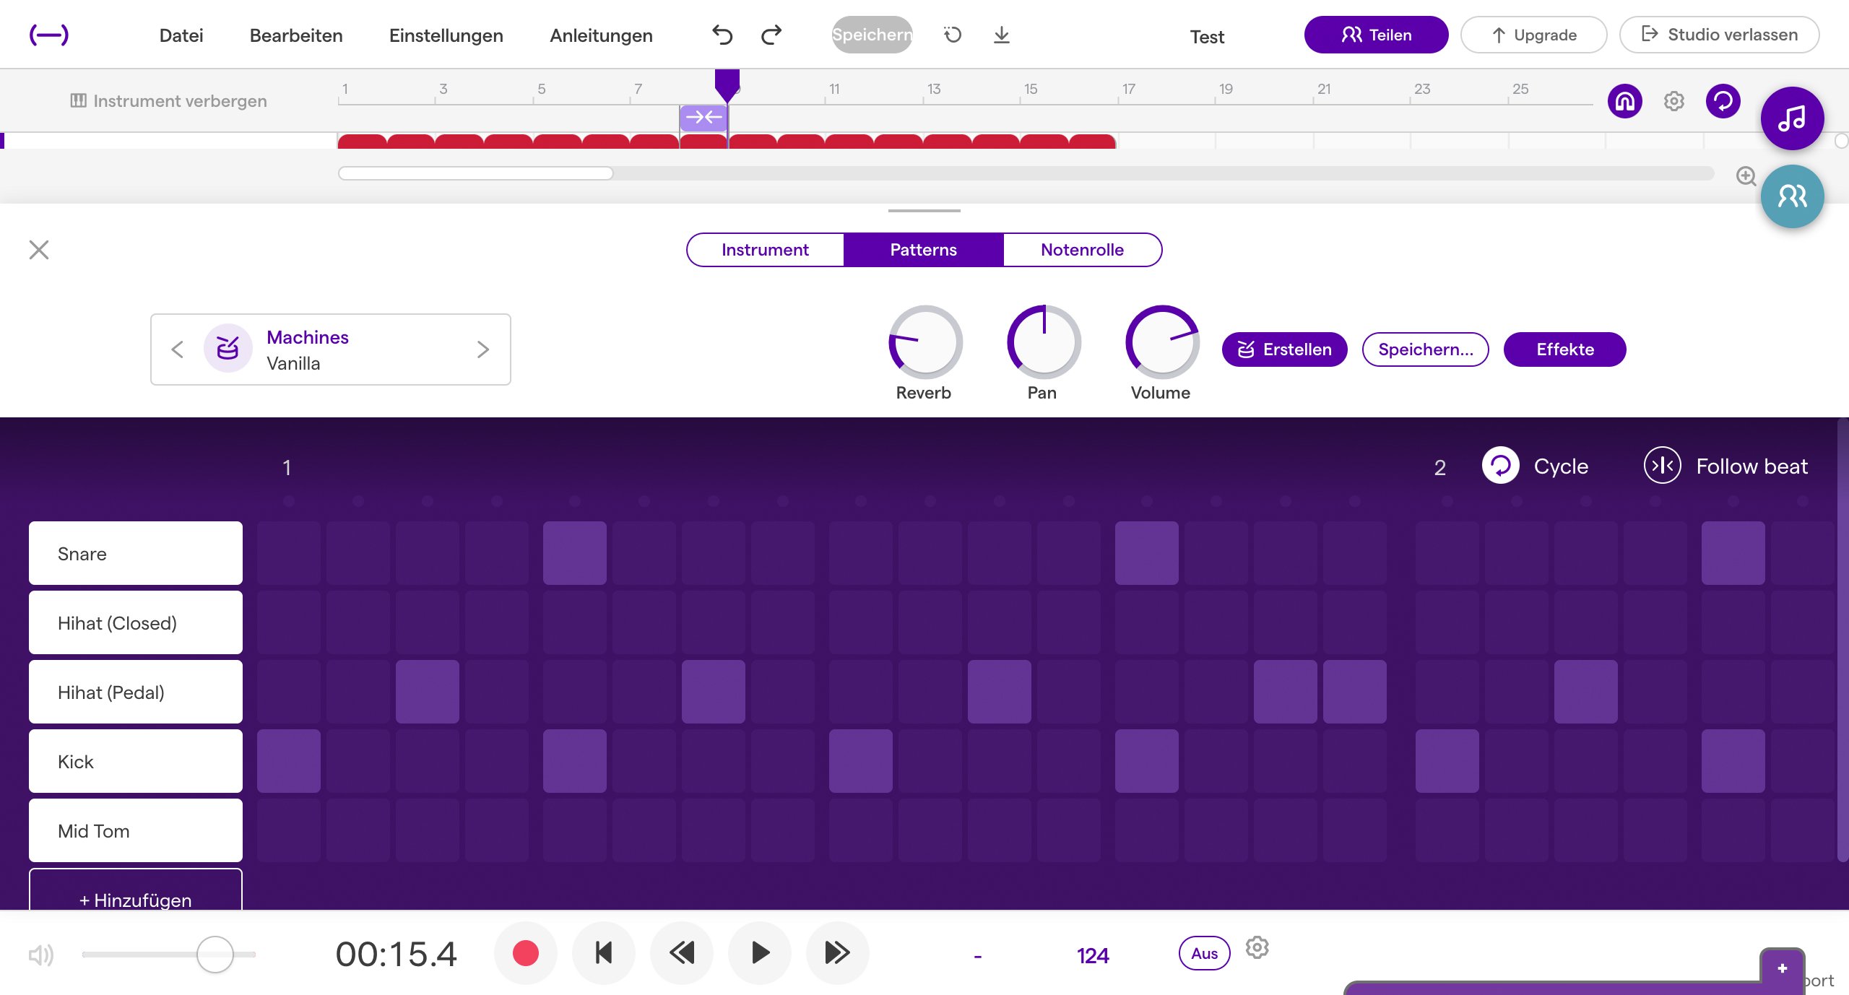Click the Snare row label
The height and width of the screenshot is (995, 1849).
click(136, 554)
